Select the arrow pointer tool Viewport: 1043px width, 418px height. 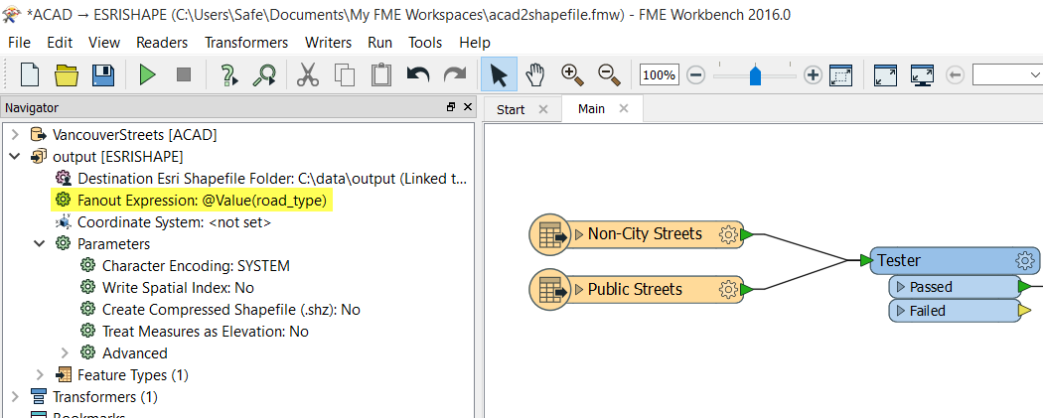point(499,74)
